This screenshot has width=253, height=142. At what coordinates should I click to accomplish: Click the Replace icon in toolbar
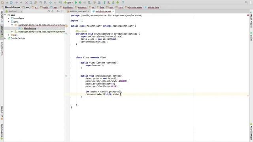coord(45,2)
